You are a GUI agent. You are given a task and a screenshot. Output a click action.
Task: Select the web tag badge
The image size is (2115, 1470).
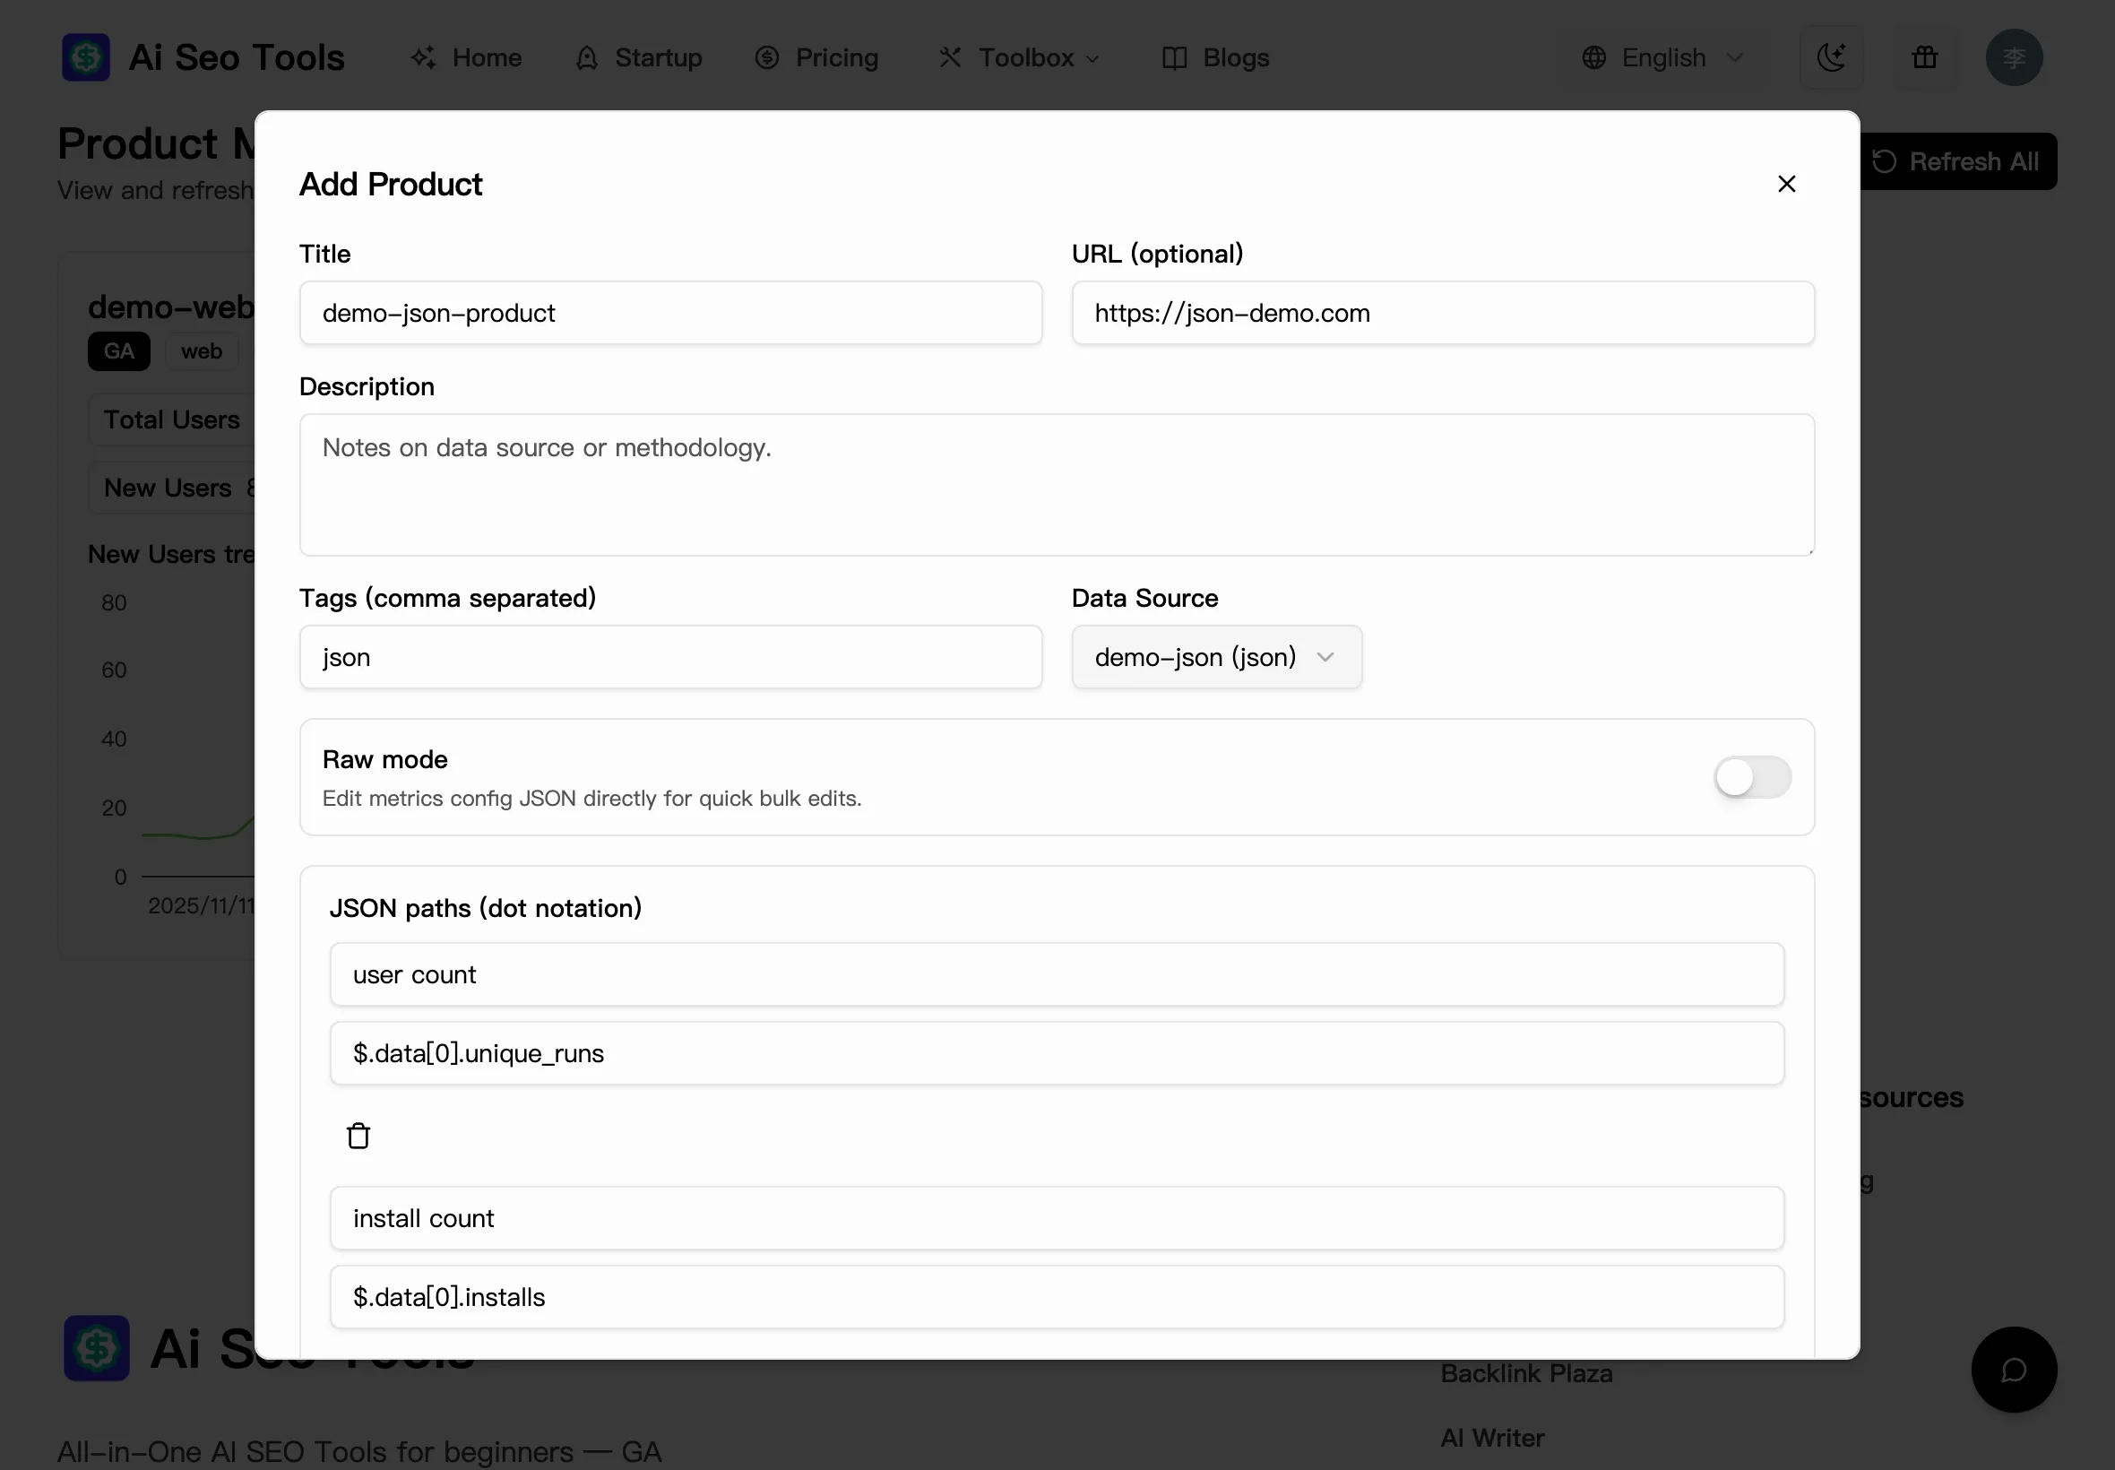pyautogui.click(x=201, y=351)
